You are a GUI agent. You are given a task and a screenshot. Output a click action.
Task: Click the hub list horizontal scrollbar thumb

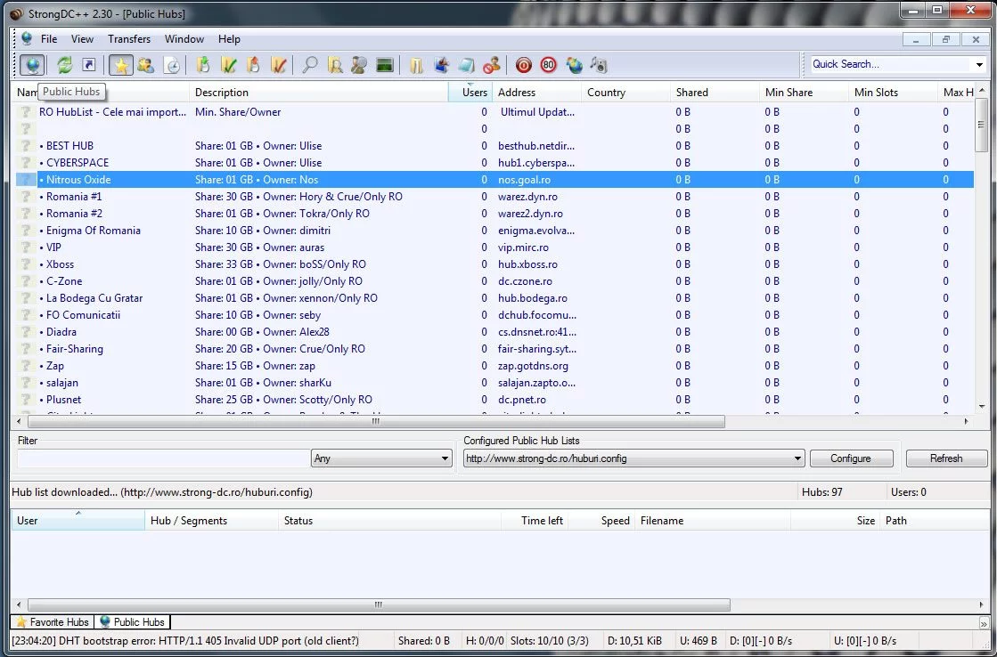pyautogui.click(x=376, y=421)
